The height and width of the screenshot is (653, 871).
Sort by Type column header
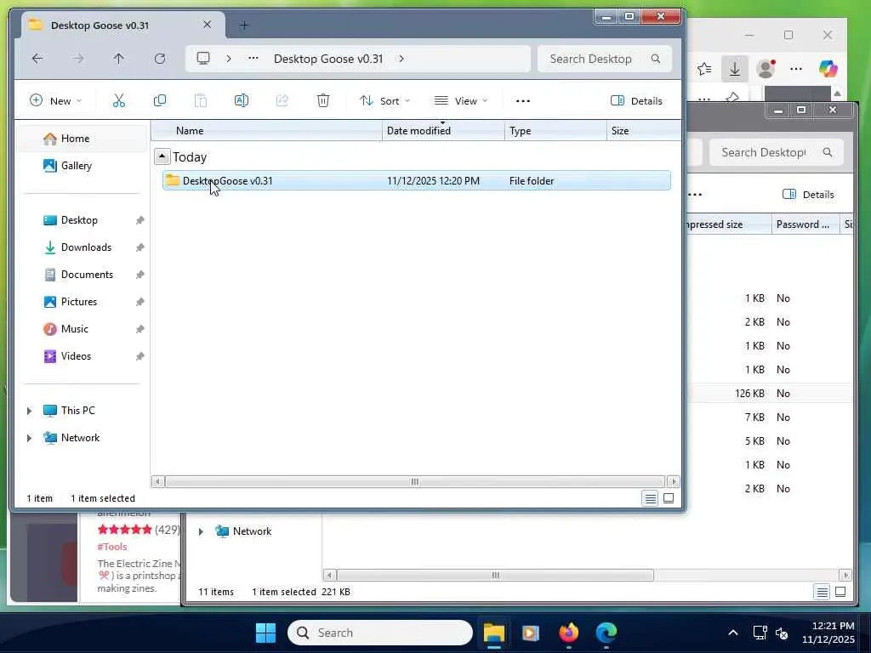coord(555,131)
